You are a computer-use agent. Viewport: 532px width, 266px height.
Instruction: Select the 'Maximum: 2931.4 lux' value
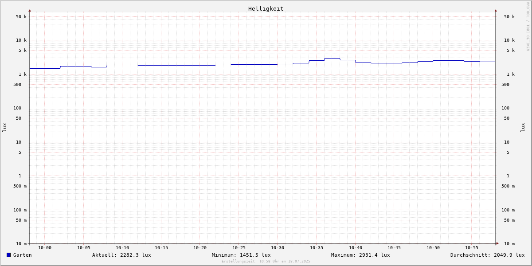(360, 255)
